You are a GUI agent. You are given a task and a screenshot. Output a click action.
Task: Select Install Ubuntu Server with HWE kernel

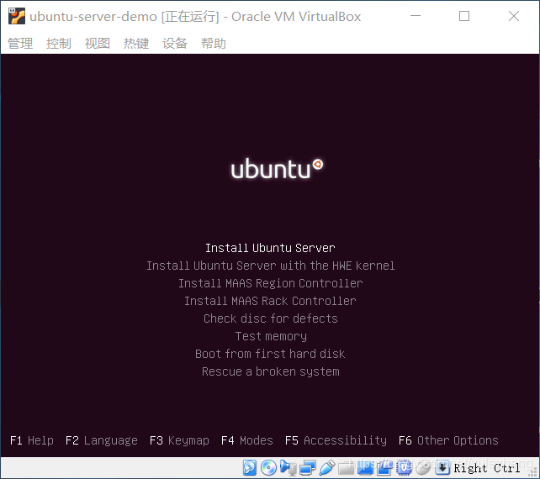(x=271, y=266)
